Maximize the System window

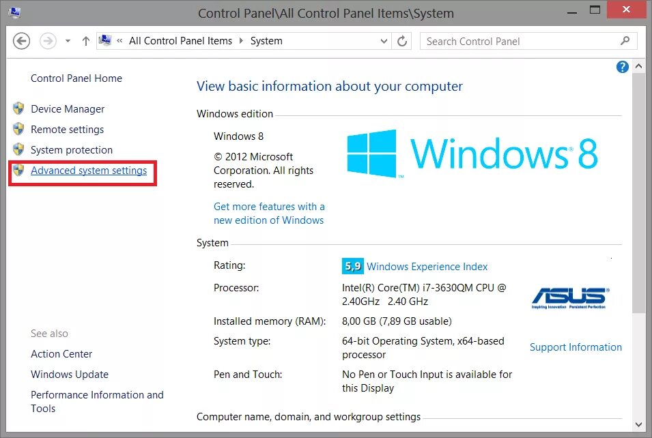tap(595, 10)
